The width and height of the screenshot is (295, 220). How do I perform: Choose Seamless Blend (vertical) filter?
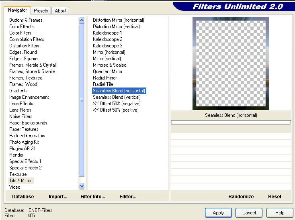[117, 97]
